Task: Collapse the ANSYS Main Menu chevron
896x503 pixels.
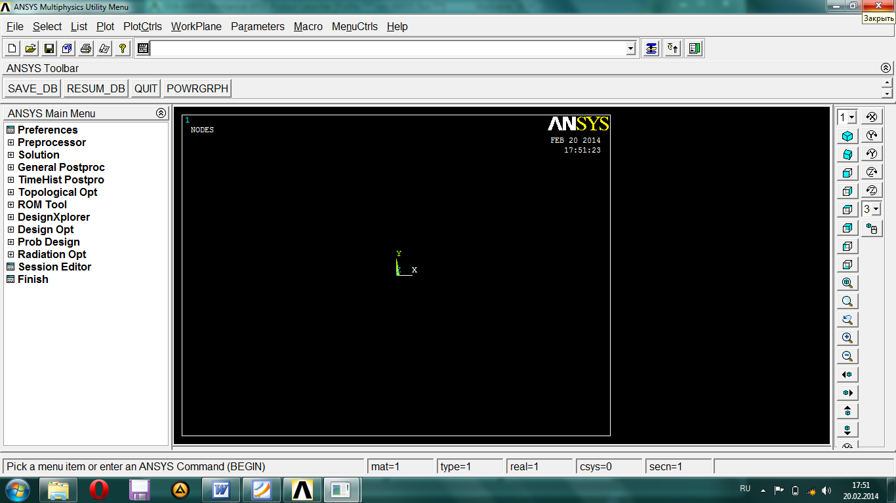Action: (x=161, y=113)
